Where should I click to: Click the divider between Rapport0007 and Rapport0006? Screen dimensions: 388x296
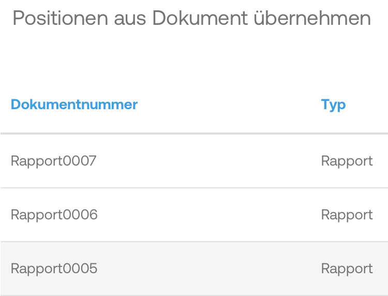coord(194,188)
